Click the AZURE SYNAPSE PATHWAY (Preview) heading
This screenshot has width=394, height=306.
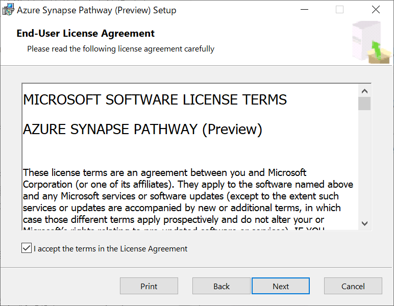click(x=142, y=130)
